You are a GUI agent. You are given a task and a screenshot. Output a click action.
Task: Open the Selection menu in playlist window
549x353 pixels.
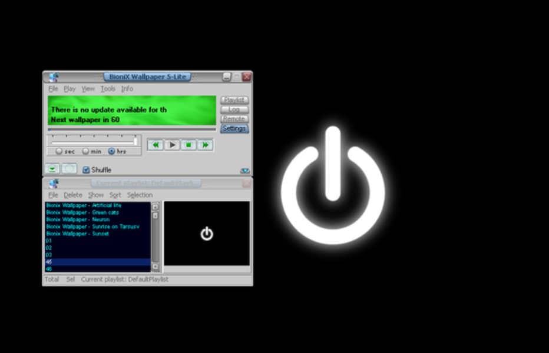(x=140, y=195)
